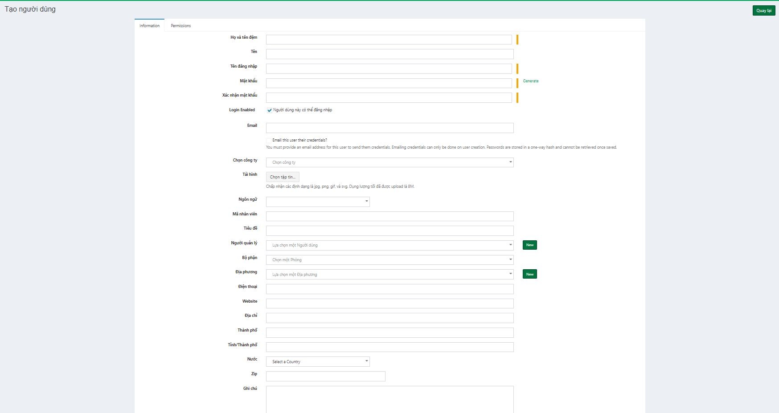This screenshot has width=779, height=413.
Task: Click the Chọn tập tin upload button
Action: 283,177
